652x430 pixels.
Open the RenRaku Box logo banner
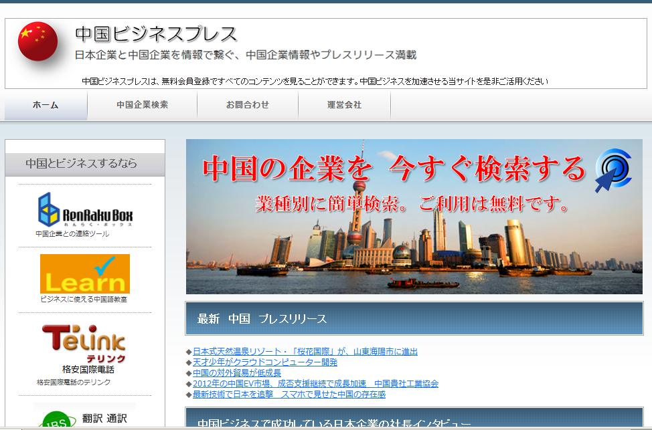pyautogui.click(x=85, y=209)
